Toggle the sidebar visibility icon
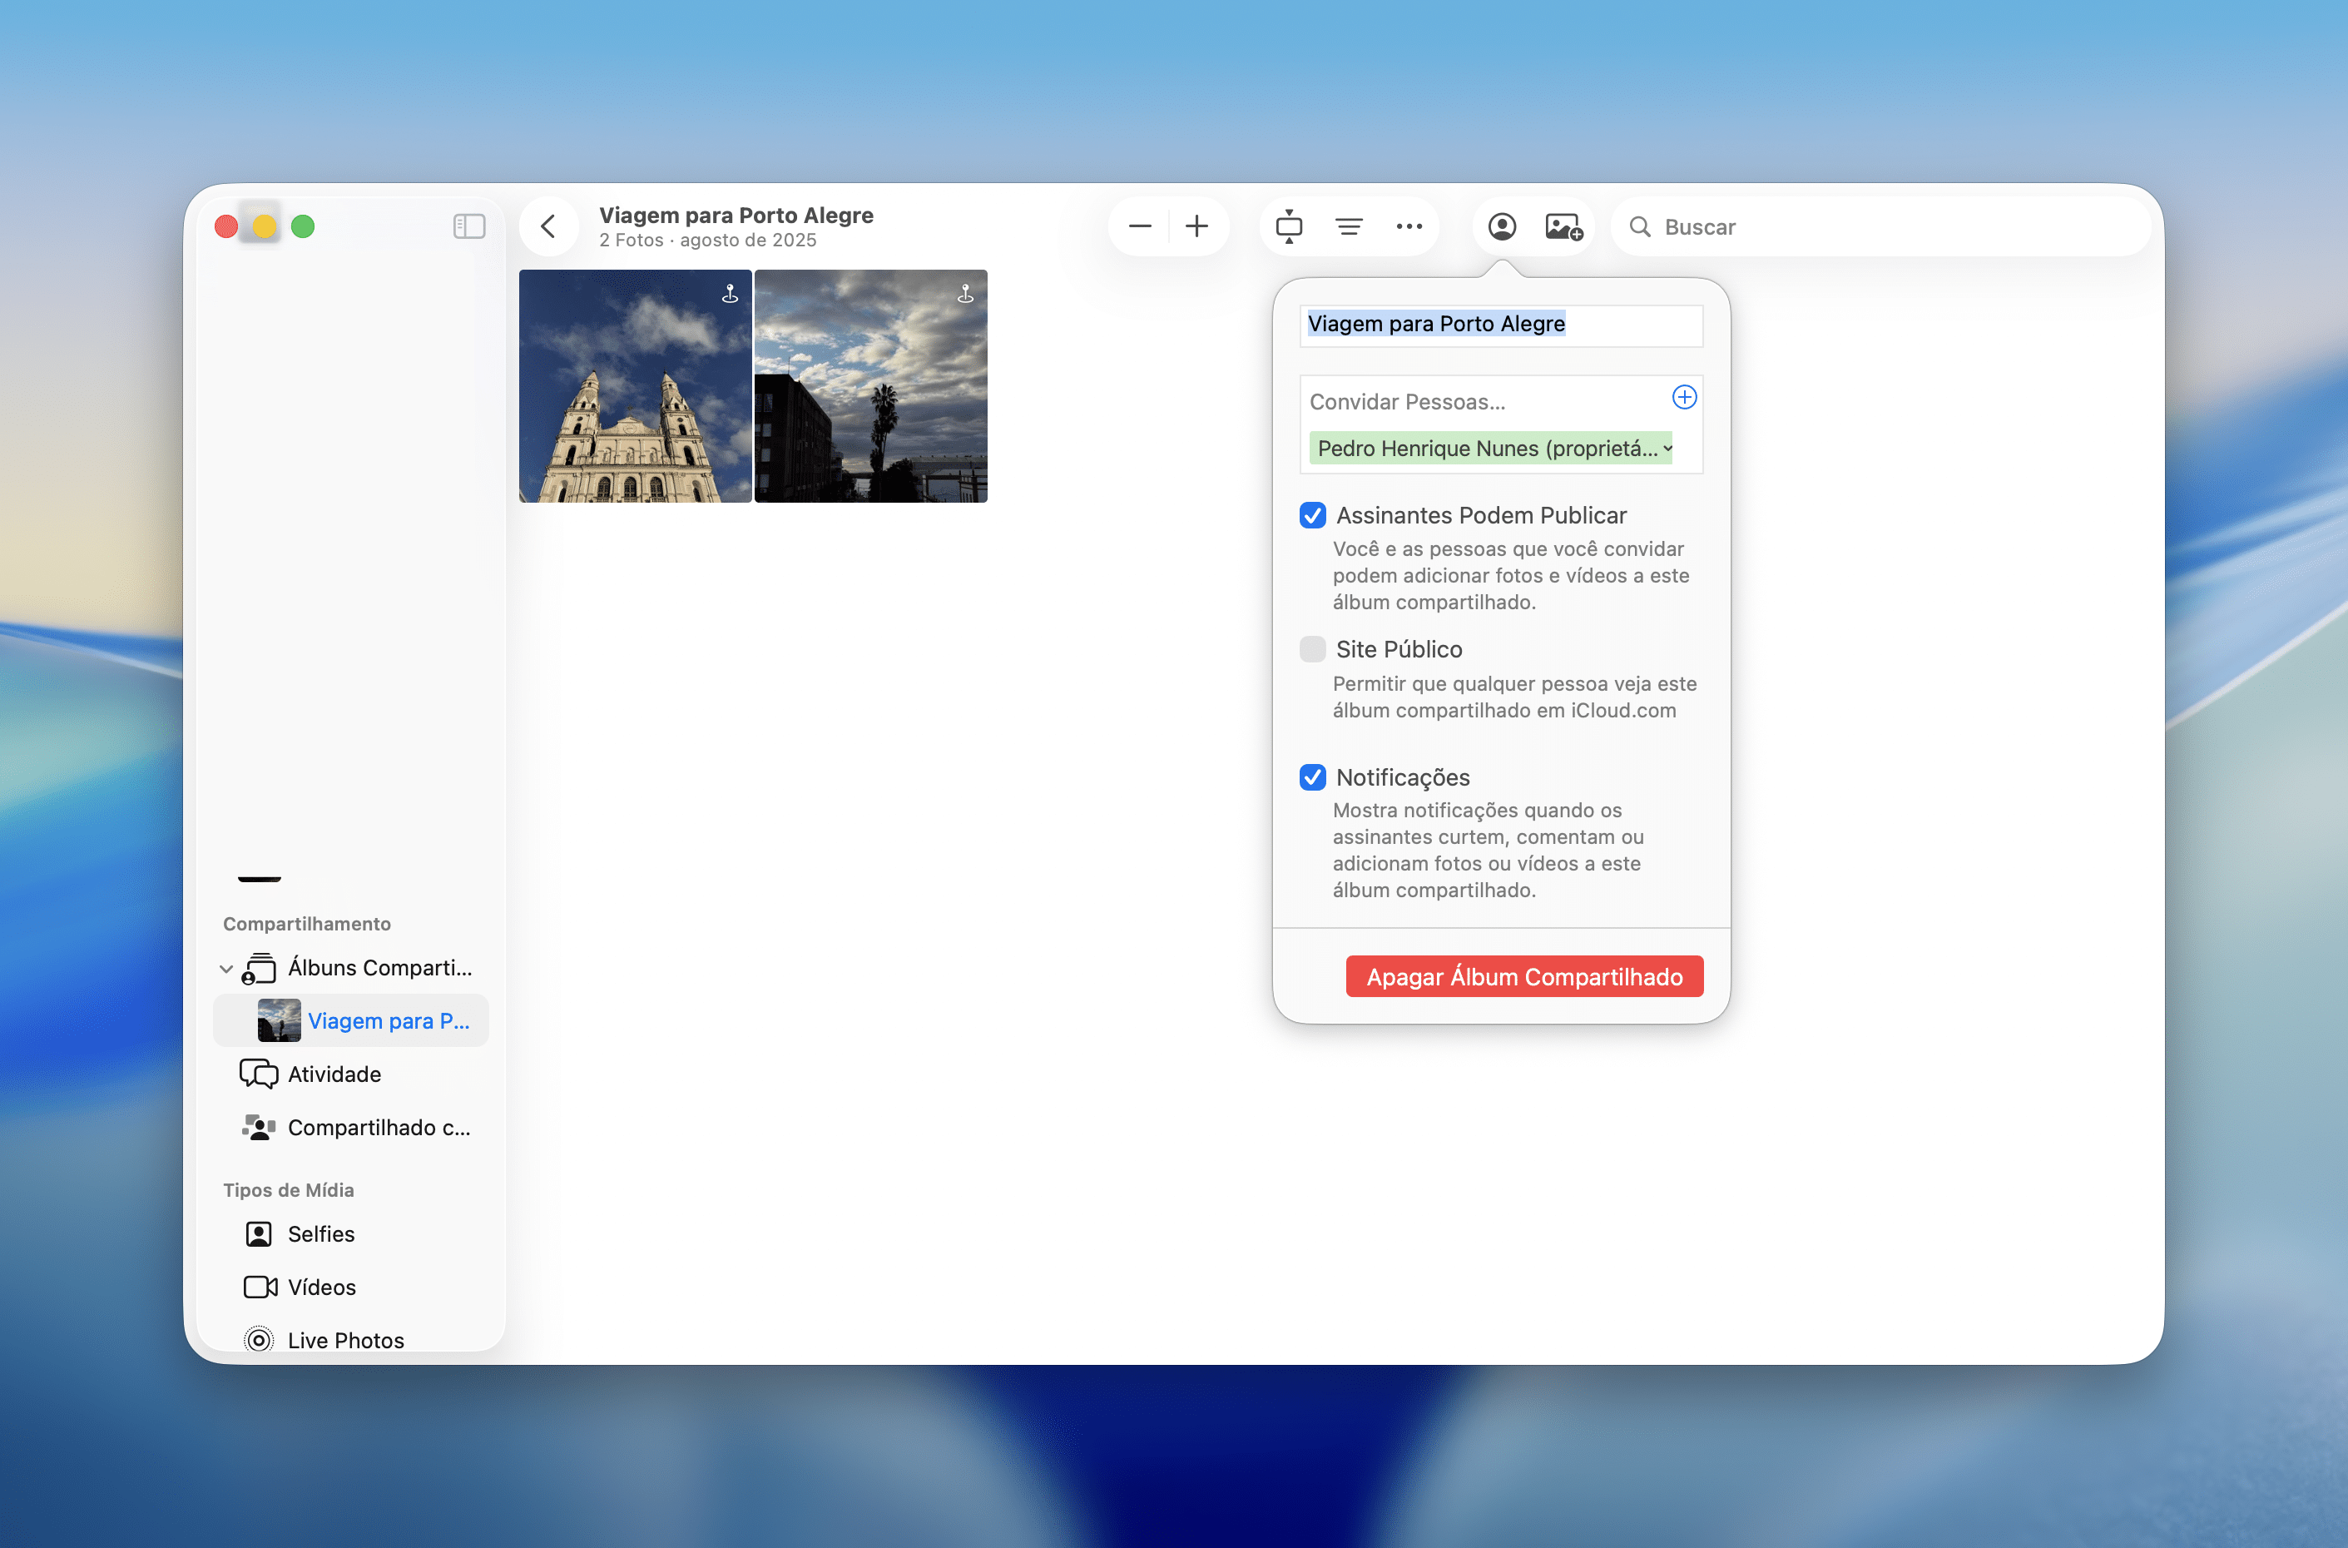Viewport: 2348px width, 1548px height. (468, 226)
